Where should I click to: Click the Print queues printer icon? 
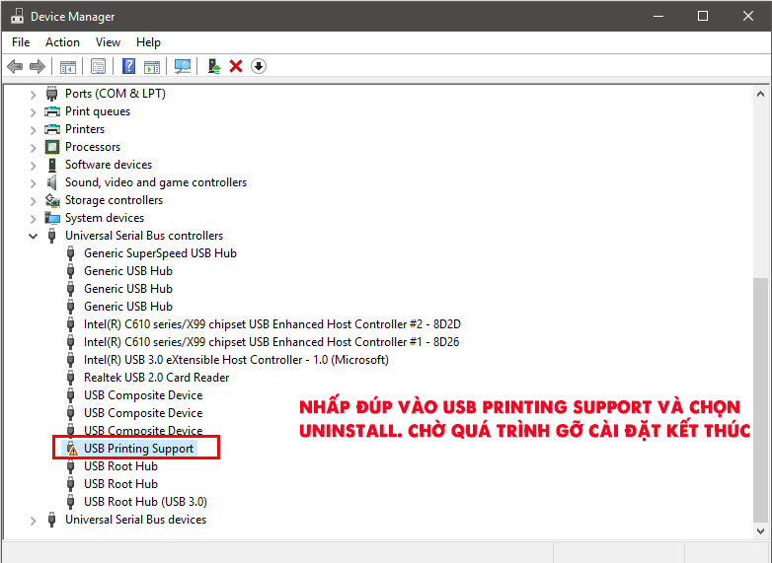click(52, 111)
